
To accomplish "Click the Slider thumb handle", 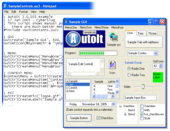I will coord(143,87).
